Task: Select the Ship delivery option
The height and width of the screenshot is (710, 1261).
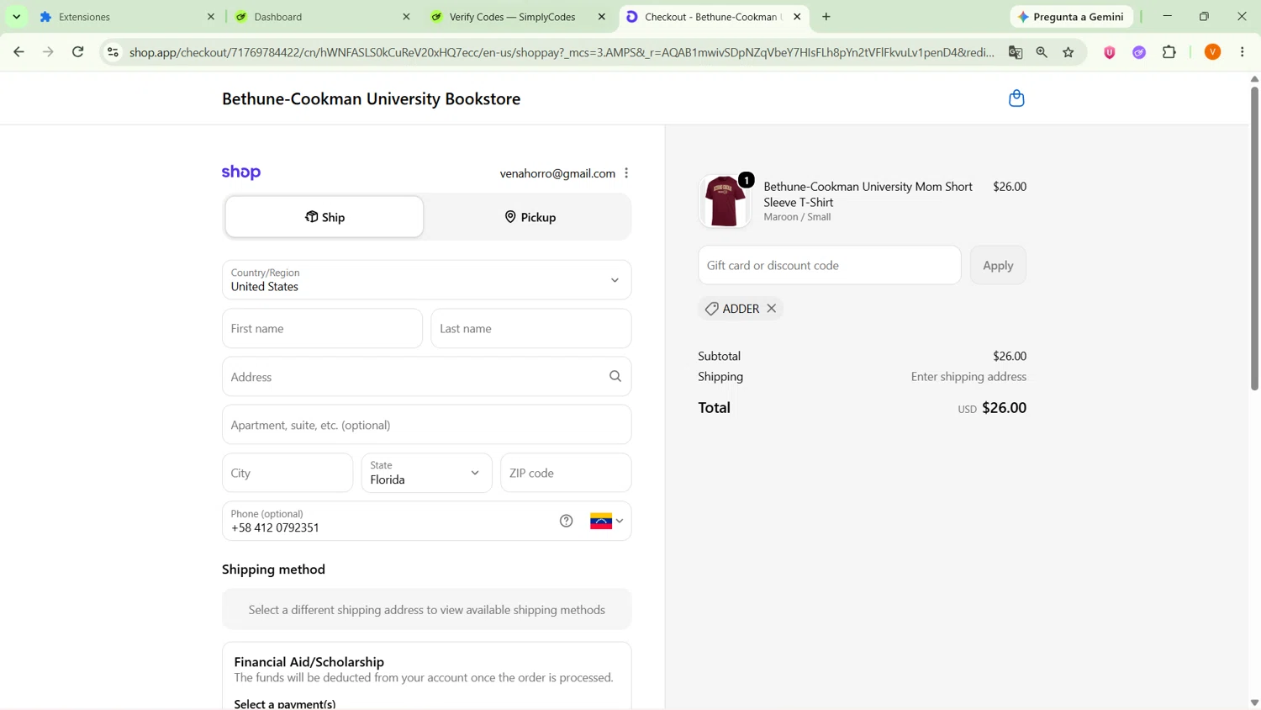Action: pyautogui.click(x=324, y=217)
